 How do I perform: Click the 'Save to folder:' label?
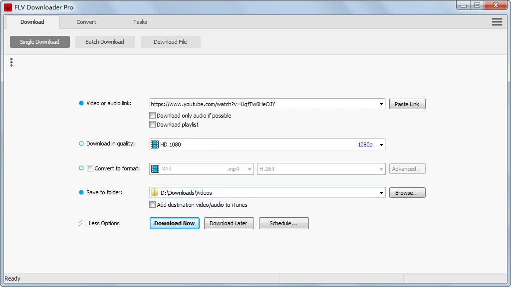coord(104,192)
